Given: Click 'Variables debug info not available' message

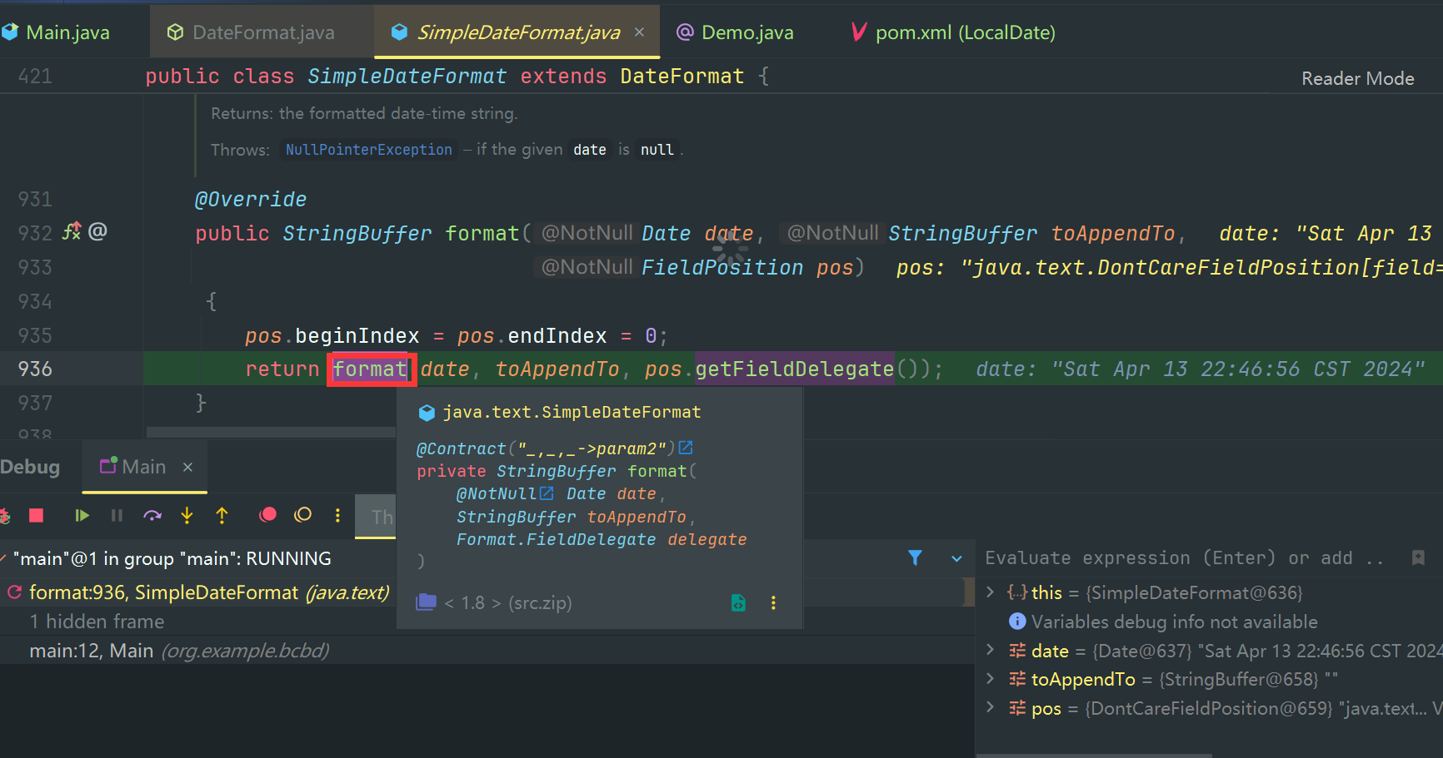Looking at the screenshot, I should click(x=1174, y=622).
